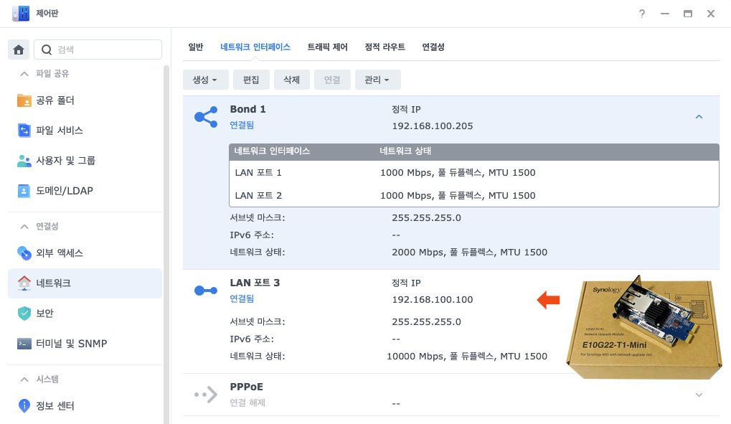Open Info Center (정보 센터) icon
Image resolution: width=731 pixels, height=424 pixels.
click(x=24, y=405)
